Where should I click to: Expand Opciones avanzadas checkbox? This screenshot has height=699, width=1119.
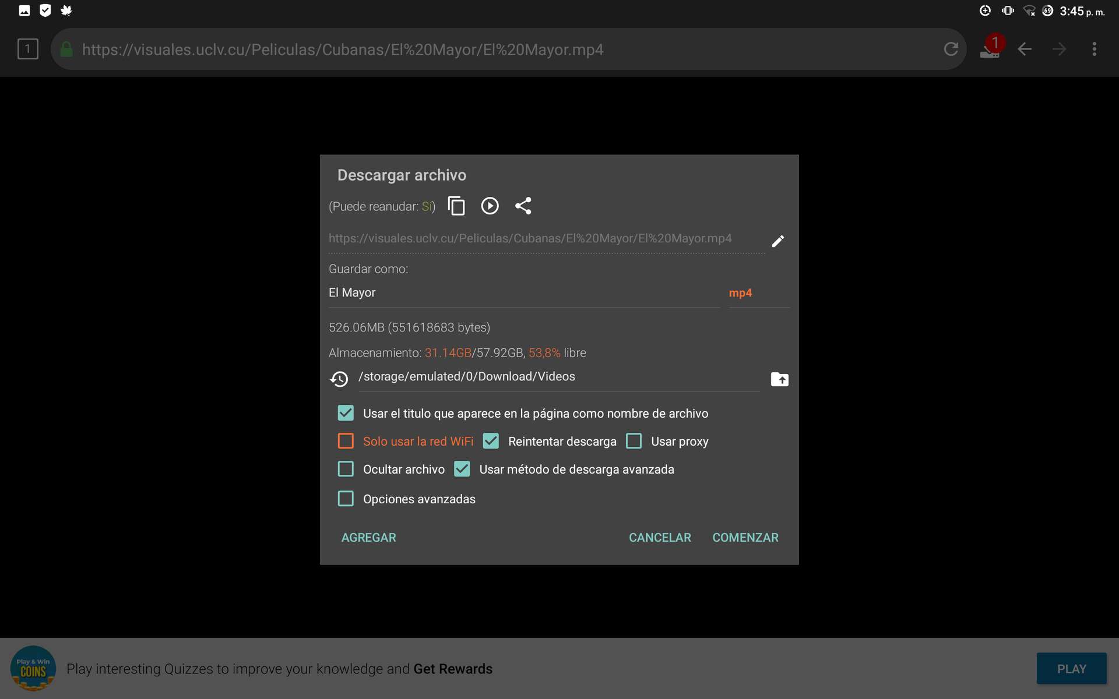346,499
